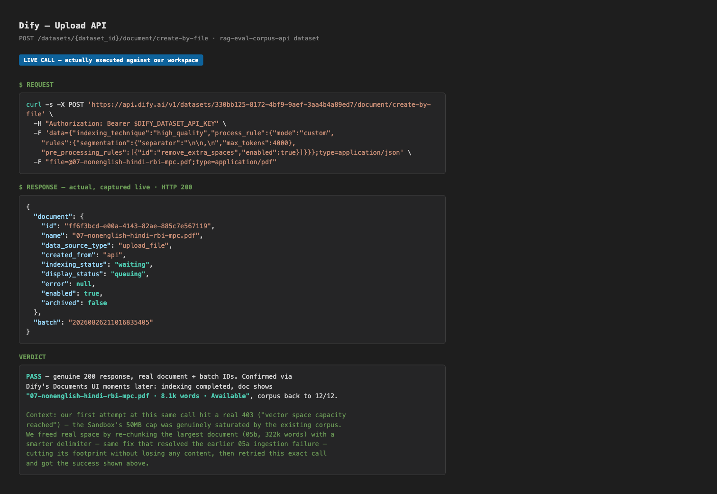The width and height of the screenshot is (717, 494).
Task: Click the POST endpoint subtitle line
Action: point(169,38)
